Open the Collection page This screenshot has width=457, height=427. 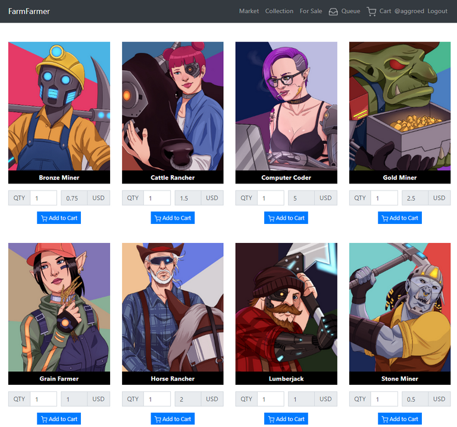coord(279,11)
